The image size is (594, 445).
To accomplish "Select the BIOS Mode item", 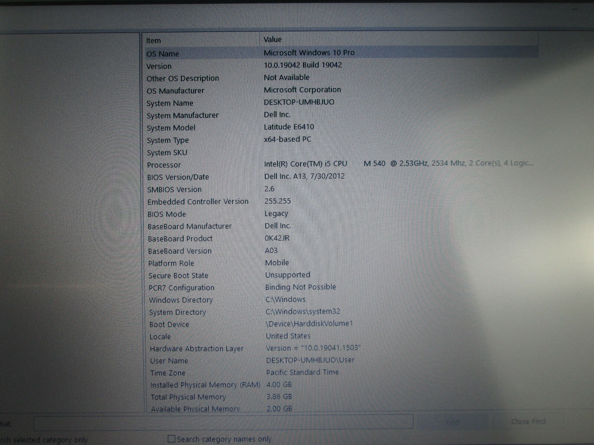I will coord(166,214).
